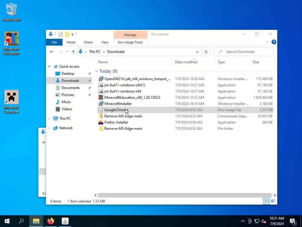Select MinecraftEducation_x86_1.20.1305.0 file icon

(x=101, y=97)
